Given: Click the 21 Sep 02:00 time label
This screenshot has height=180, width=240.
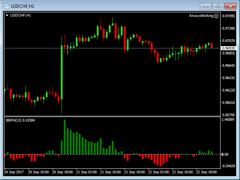Looking at the screenshot, I should [87, 172].
